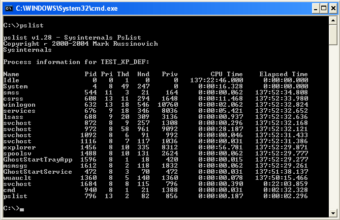This screenshot has width=340, height=220.
Task: Click the scrollbar up arrow
Action: coord(333,21)
